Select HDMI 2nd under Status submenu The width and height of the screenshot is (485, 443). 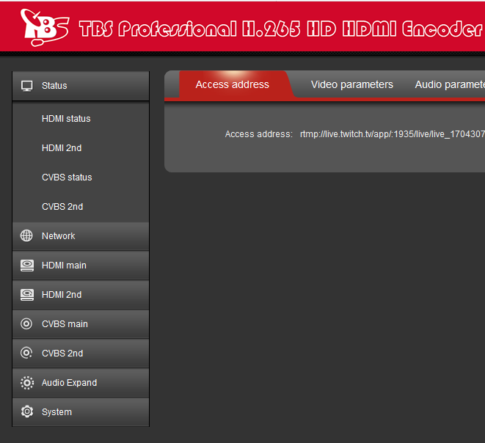point(62,147)
